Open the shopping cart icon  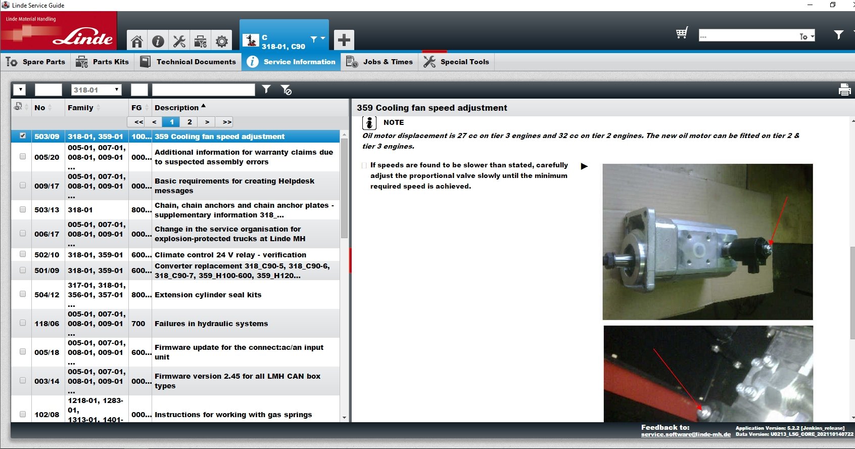coord(682,33)
